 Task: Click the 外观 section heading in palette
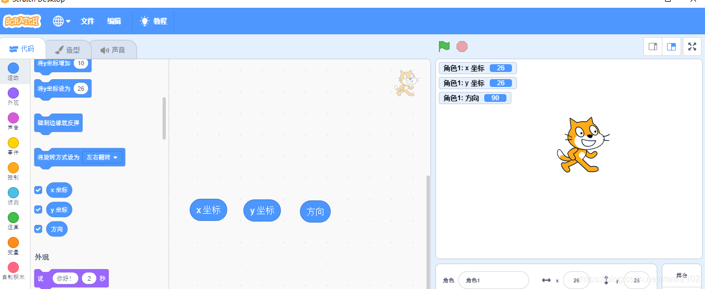42,257
